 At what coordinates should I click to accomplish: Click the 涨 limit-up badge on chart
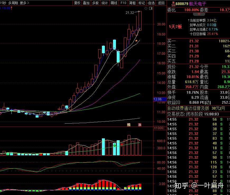[140, 125]
